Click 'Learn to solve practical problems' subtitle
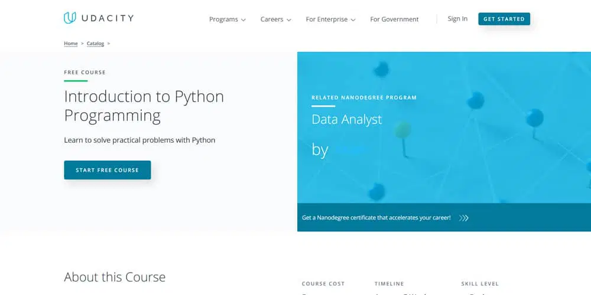The width and height of the screenshot is (591, 295). [x=139, y=140]
